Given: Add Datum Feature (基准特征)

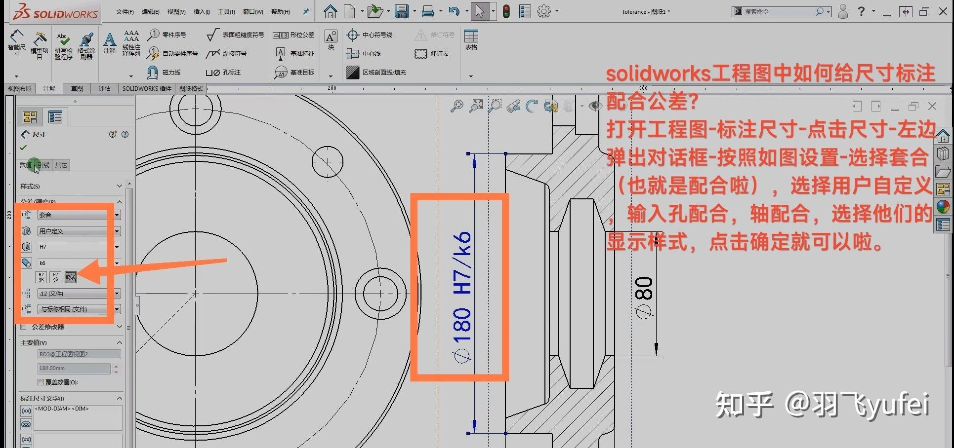Looking at the screenshot, I should pyautogui.click(x=294, y=53).
